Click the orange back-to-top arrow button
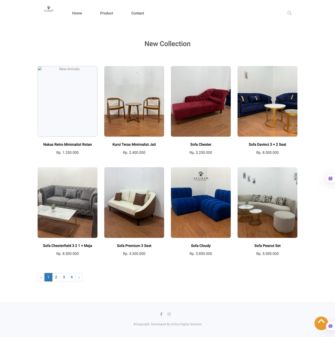Image resolution: width=335 pixels, height=337 pixels. [321, 323]
